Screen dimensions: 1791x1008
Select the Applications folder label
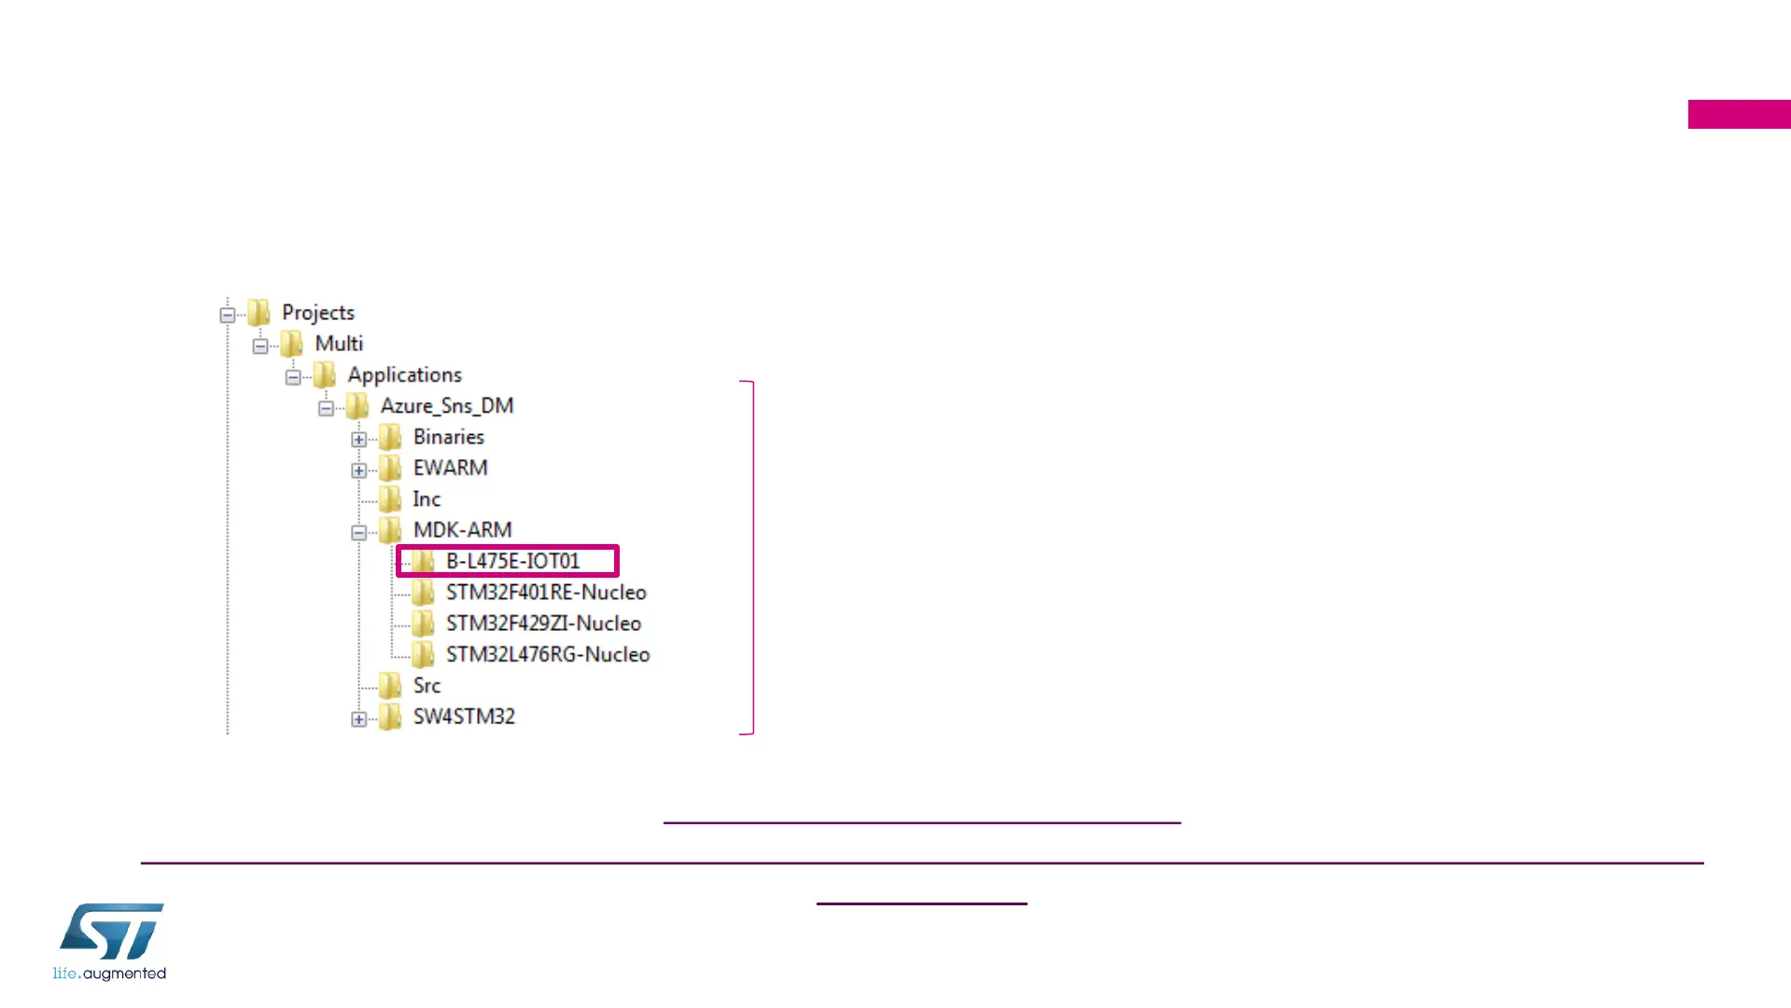[x=405, y=375]
